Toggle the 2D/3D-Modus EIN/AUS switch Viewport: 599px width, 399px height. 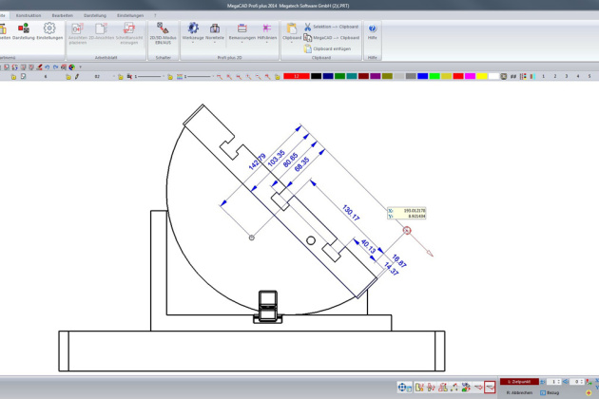click(163, 32)
